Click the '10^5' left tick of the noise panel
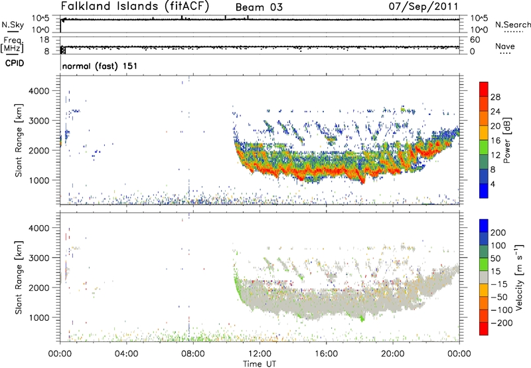The width and height of the screenshot is (531, 368). [x=40, y=19]
